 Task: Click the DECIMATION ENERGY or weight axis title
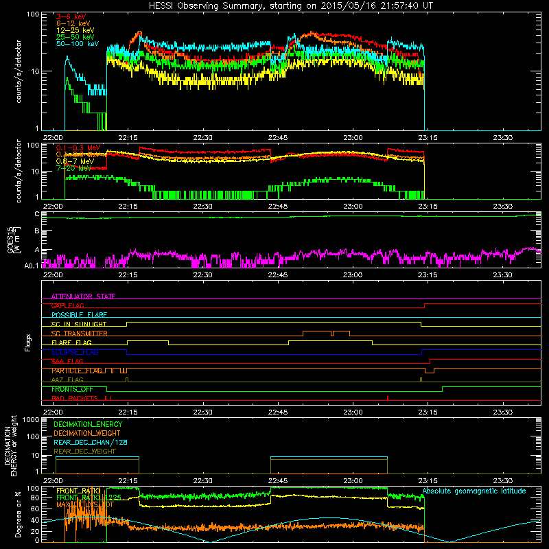(10, 445)
